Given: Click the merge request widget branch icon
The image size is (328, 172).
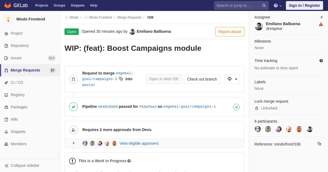Looking at the screenshot, I should pyautogui.click(x=74, y=79).
